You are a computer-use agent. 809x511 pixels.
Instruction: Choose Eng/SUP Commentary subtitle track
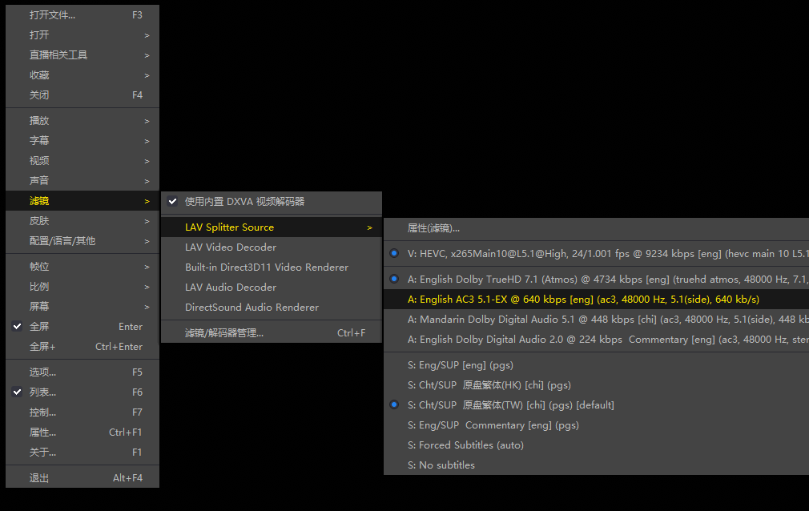pos(597,425)
